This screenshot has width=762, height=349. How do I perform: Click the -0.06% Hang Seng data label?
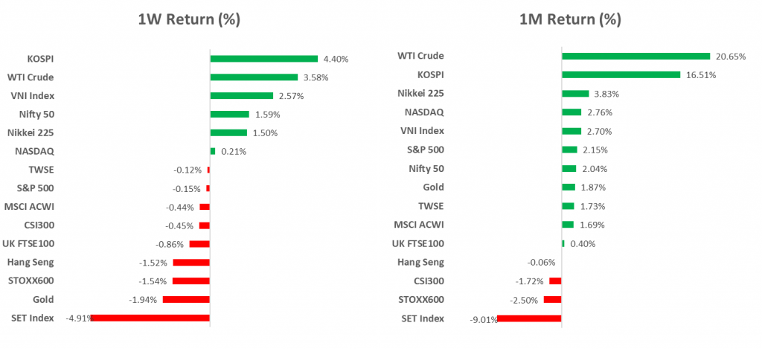click(541, 263)
